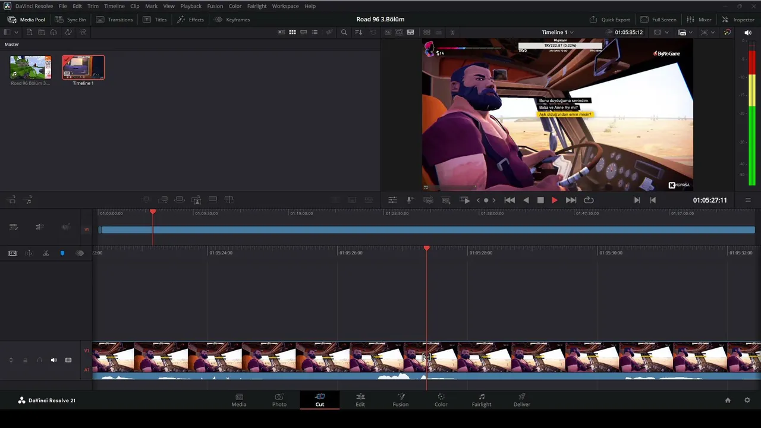Click upper timeline playhead marker

pyautogui.click(x=153, y=212)
